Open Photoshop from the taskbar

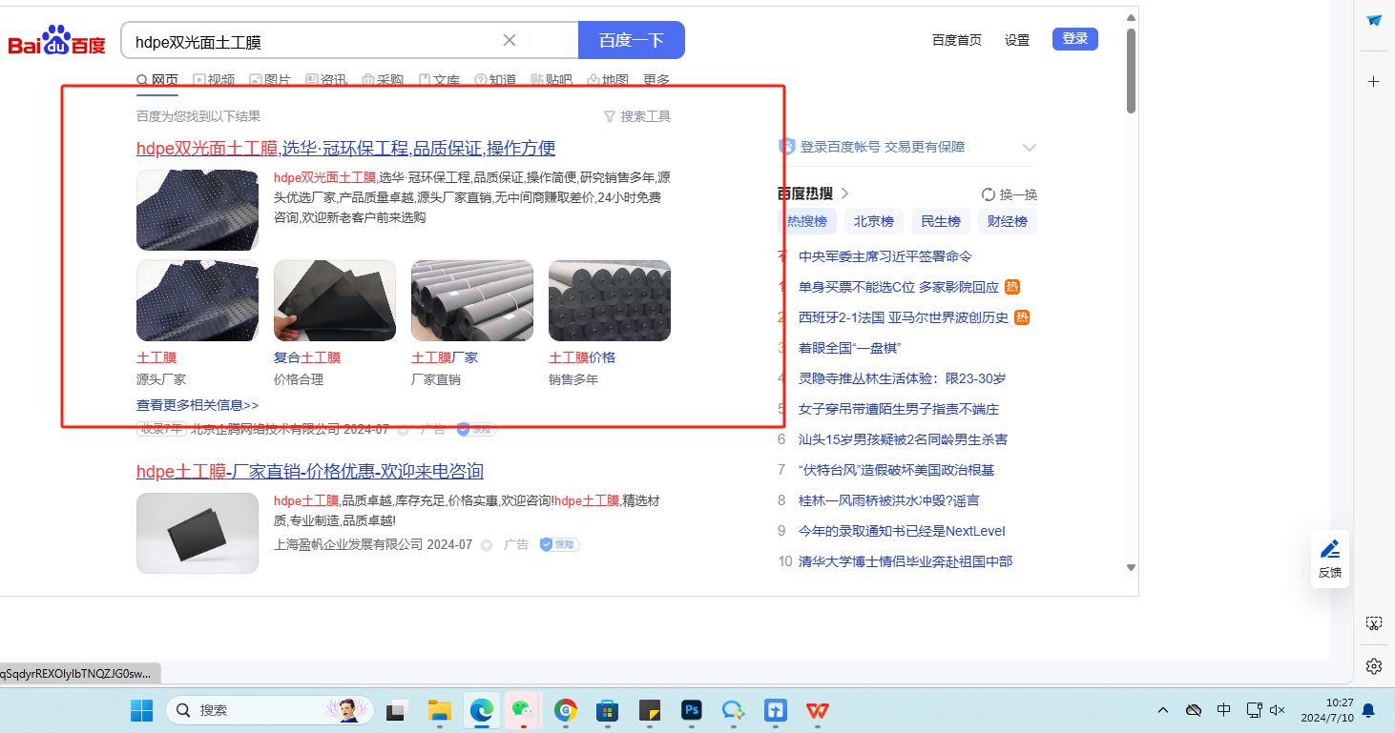pyautogui.click(x=692, y=710)
